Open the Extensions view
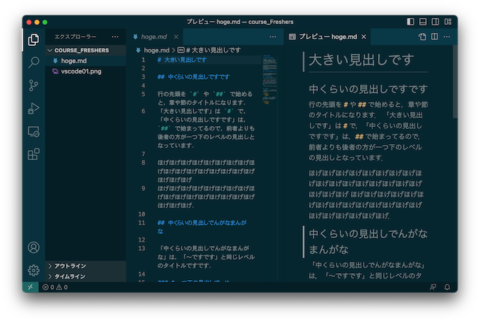The height and width of the screenshot is (322, 480). (x=33, y=155)
